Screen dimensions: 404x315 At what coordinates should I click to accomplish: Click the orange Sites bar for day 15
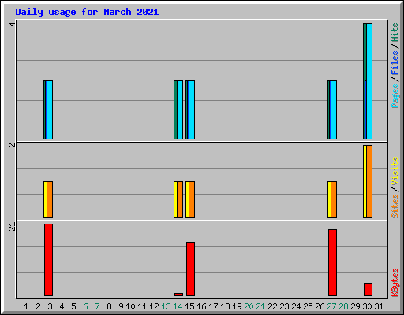click(192, 199)
